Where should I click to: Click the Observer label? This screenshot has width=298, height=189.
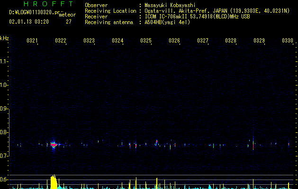pos(96,5)
